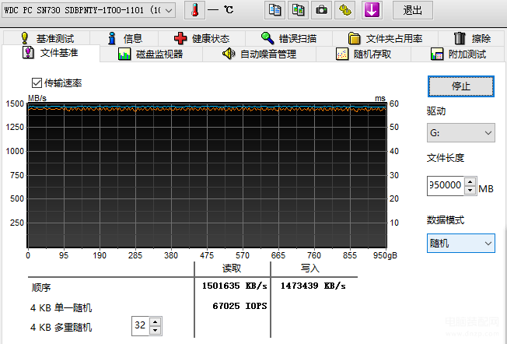Copy screenshot to clipboard icon
The height and width of the screenshot is (344, 507).
[x=298, y=10]
